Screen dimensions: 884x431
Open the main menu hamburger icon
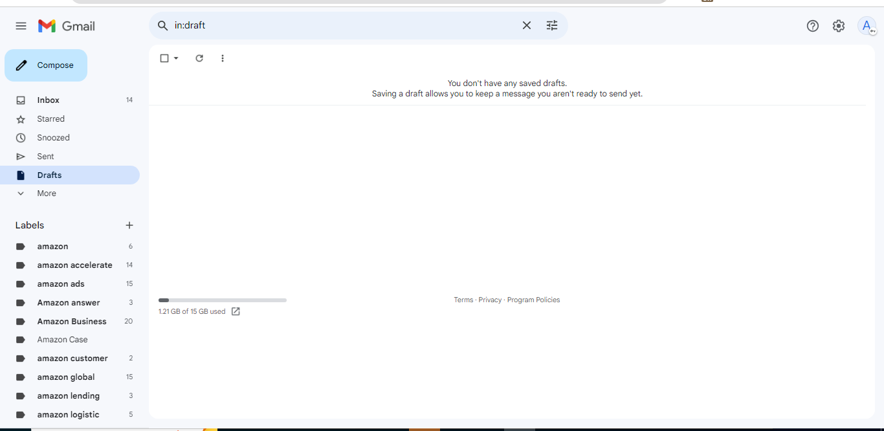tap(21, 26)
